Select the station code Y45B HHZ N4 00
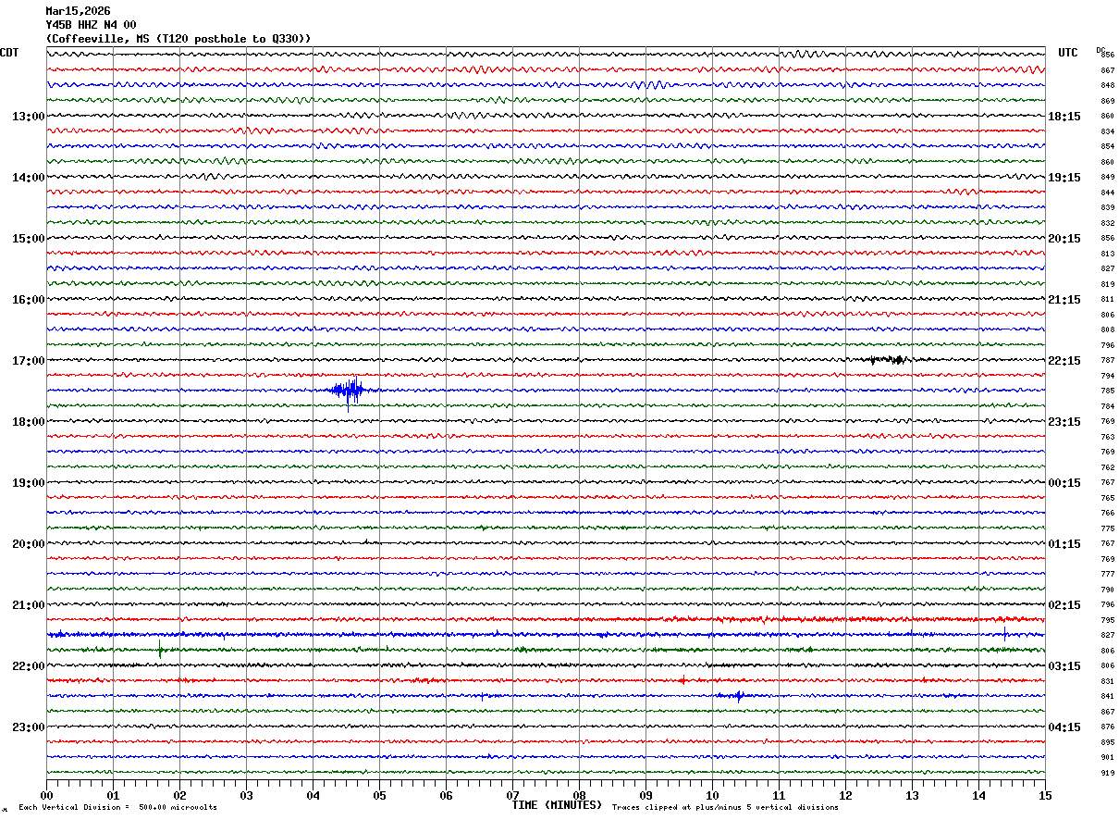Image resolution: width=1119 pixels, height=820 pixels. [x=91, y=25]
